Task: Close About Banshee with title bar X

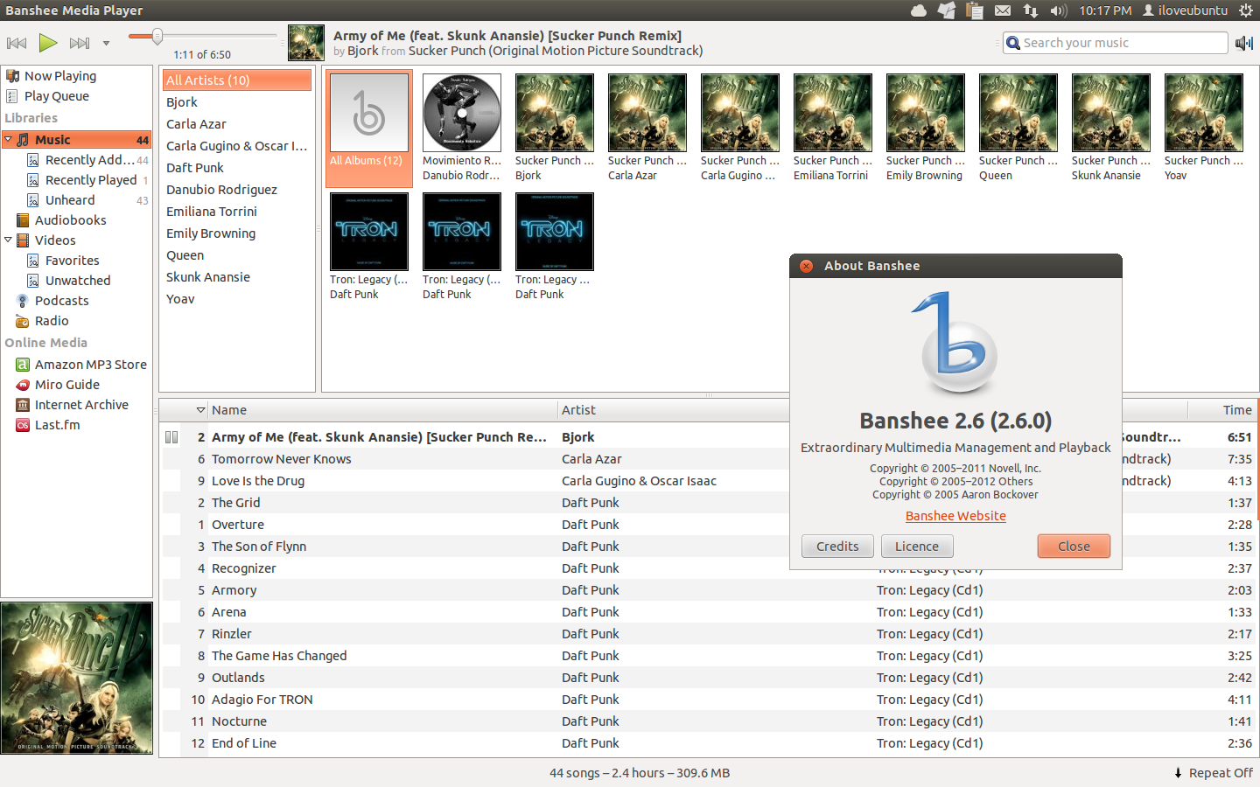Action: pyautogui.click(x=807, y=266)
